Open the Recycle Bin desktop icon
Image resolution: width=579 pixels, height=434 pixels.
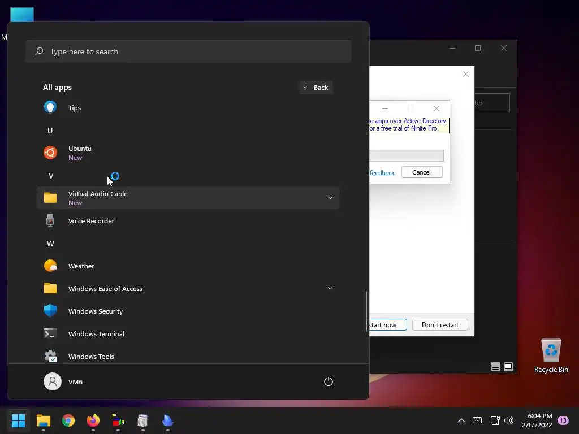(x=551, y=356)
